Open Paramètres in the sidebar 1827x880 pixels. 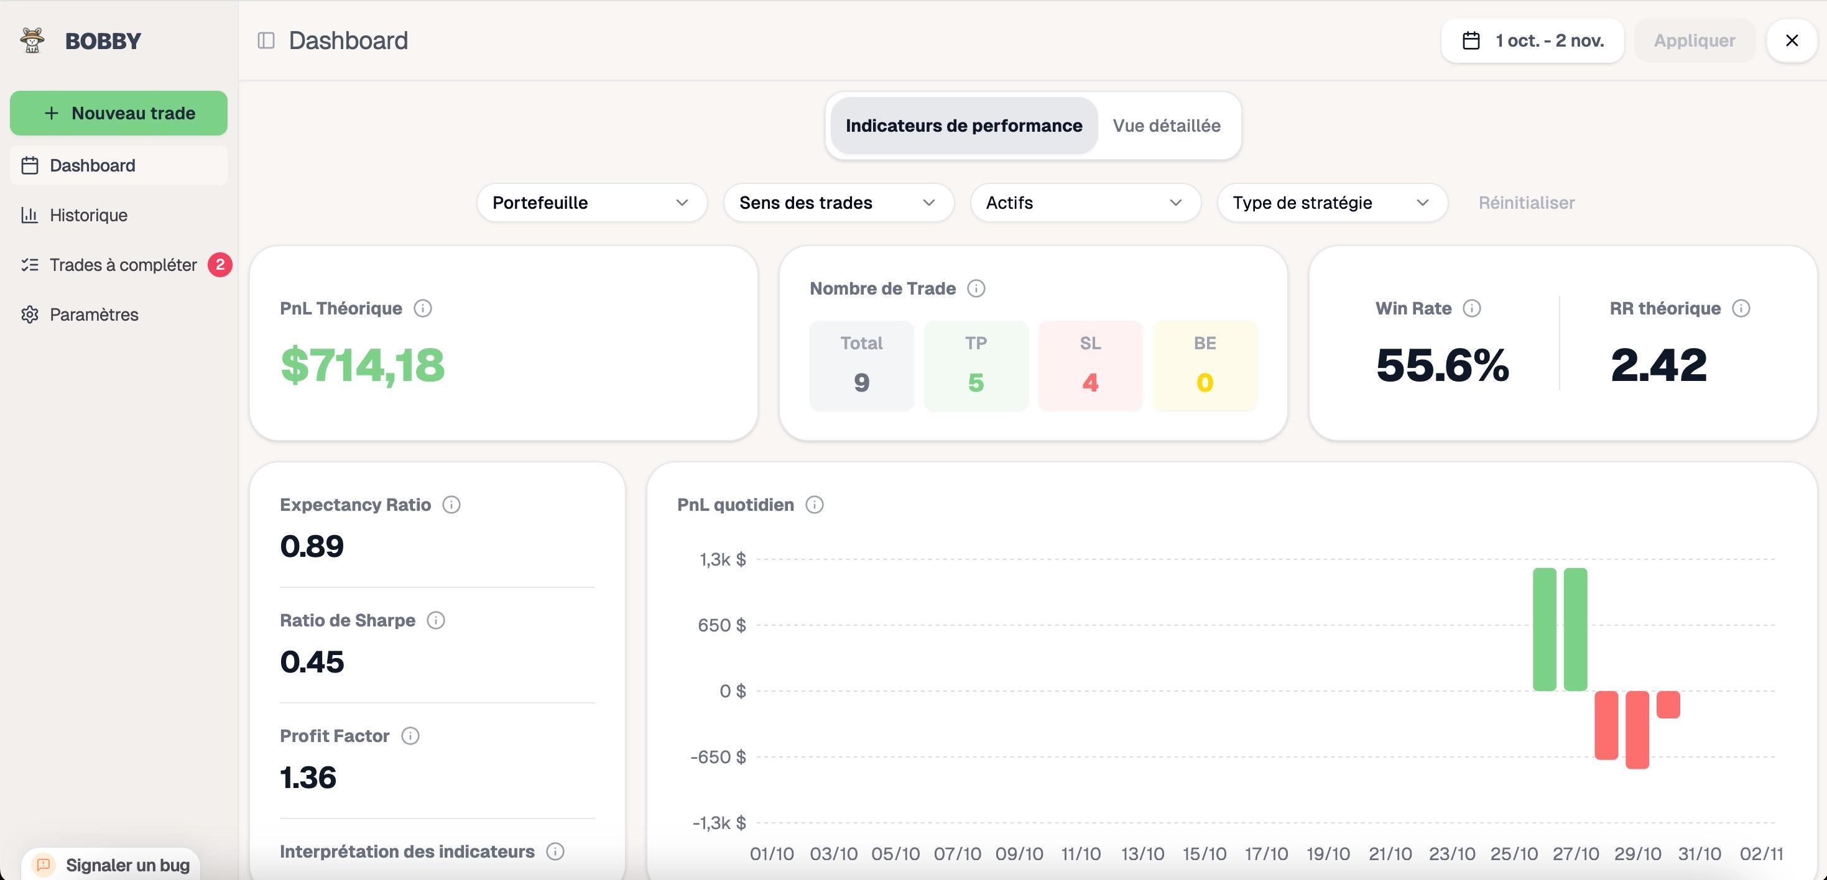(x=118, y=314)
